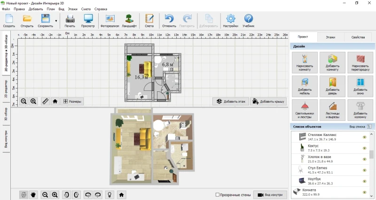376x200 pixels.
Task: Toggle the light bulb in 3D view
Action: (x=110, y=195)
